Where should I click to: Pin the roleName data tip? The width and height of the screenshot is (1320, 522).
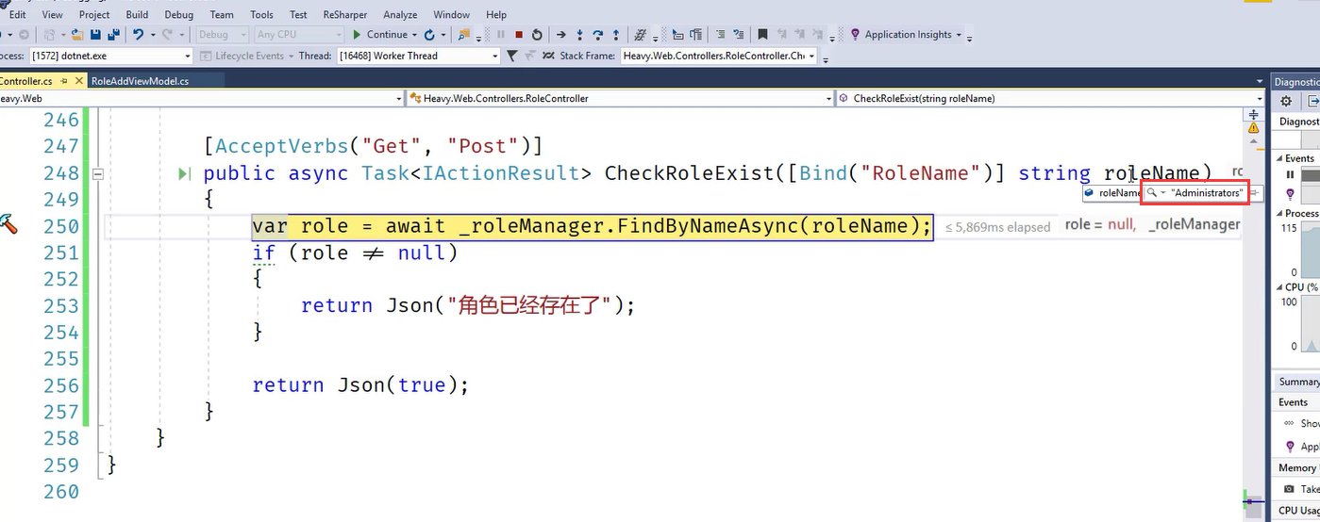tap(1254, 193)
